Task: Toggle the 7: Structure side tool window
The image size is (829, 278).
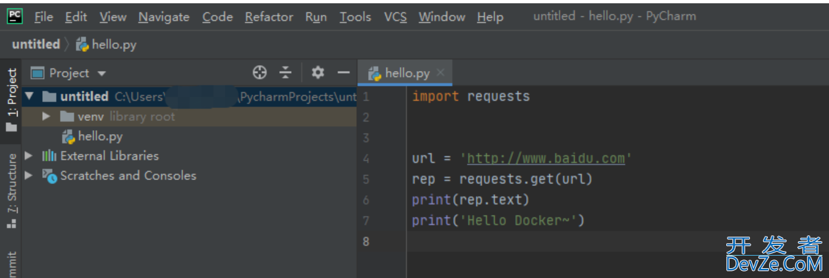Action: pyautogui.click(x=11, y=191)
